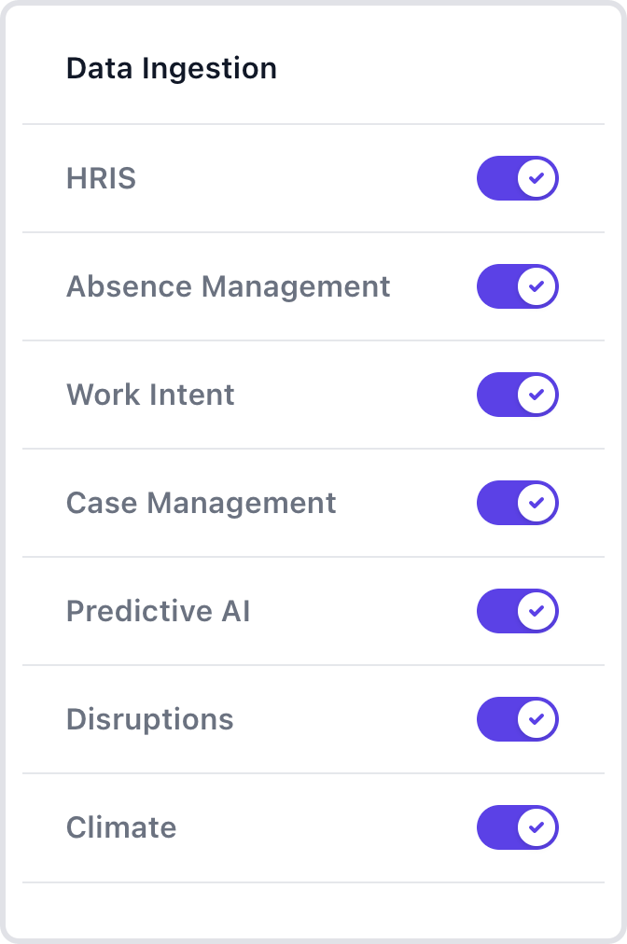The image size is (627, 944).
Task: Toggle Work Intent data ingestion off
Action: (517, 395)
